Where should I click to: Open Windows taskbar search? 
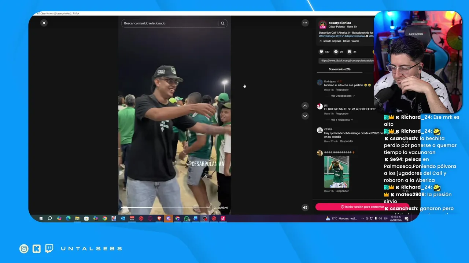click(50, 218)
